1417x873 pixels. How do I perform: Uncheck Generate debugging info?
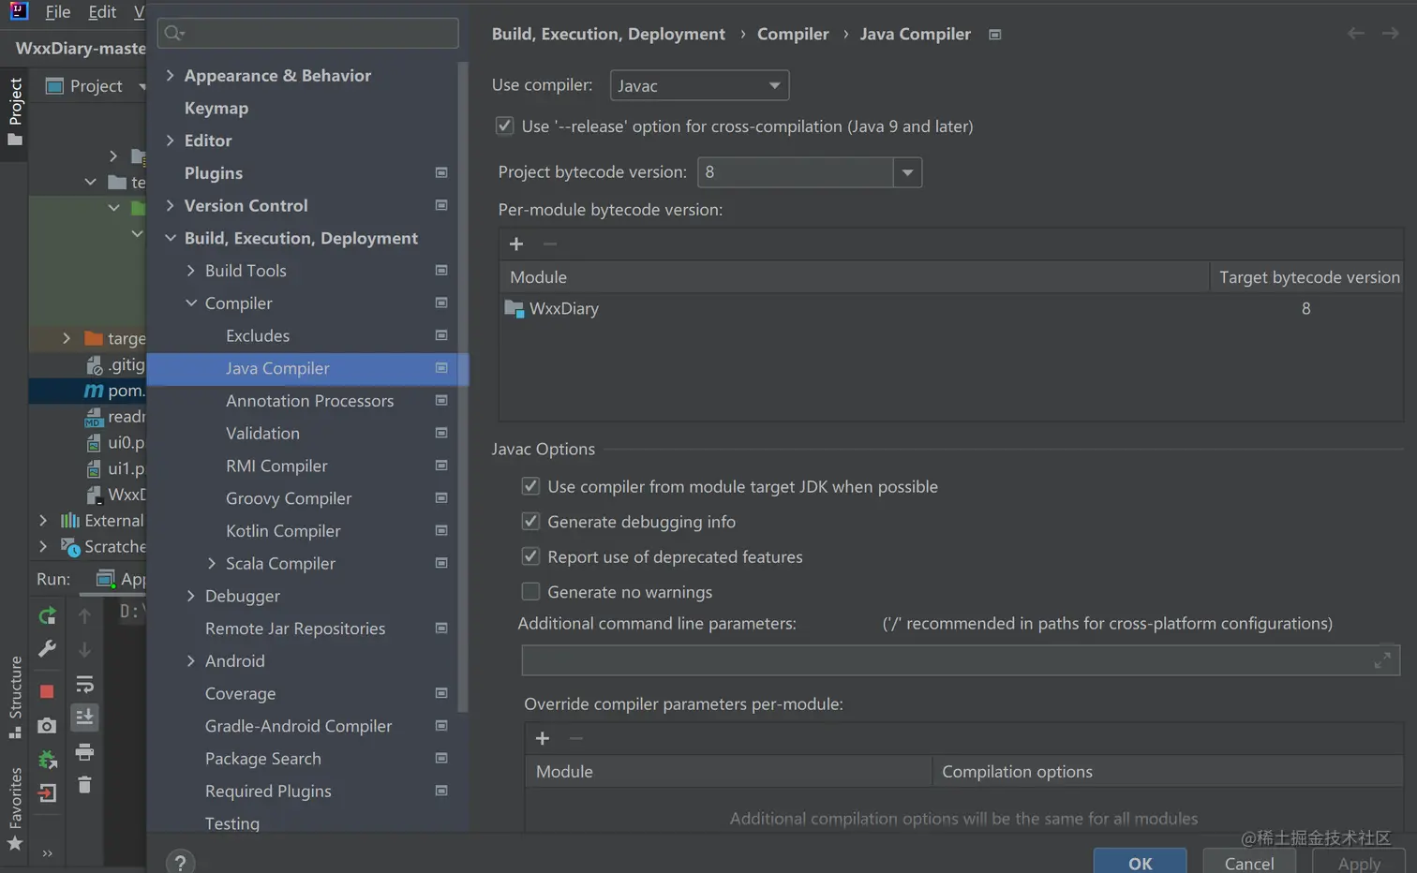pos(530,522)
